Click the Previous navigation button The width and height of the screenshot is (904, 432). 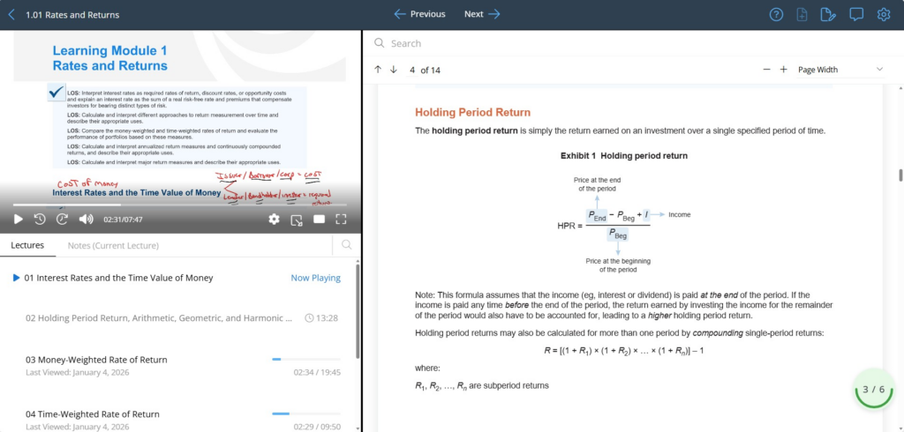coord(419,14)
